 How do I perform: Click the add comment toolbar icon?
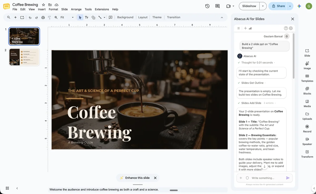pyautogui.click(x=111, y=17)
